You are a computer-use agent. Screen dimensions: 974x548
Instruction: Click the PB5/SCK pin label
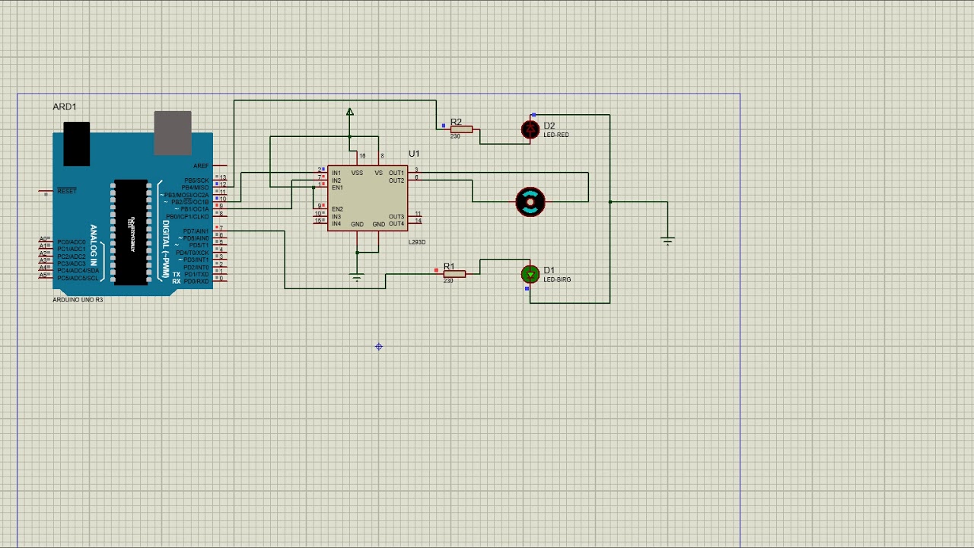point(196,180)
